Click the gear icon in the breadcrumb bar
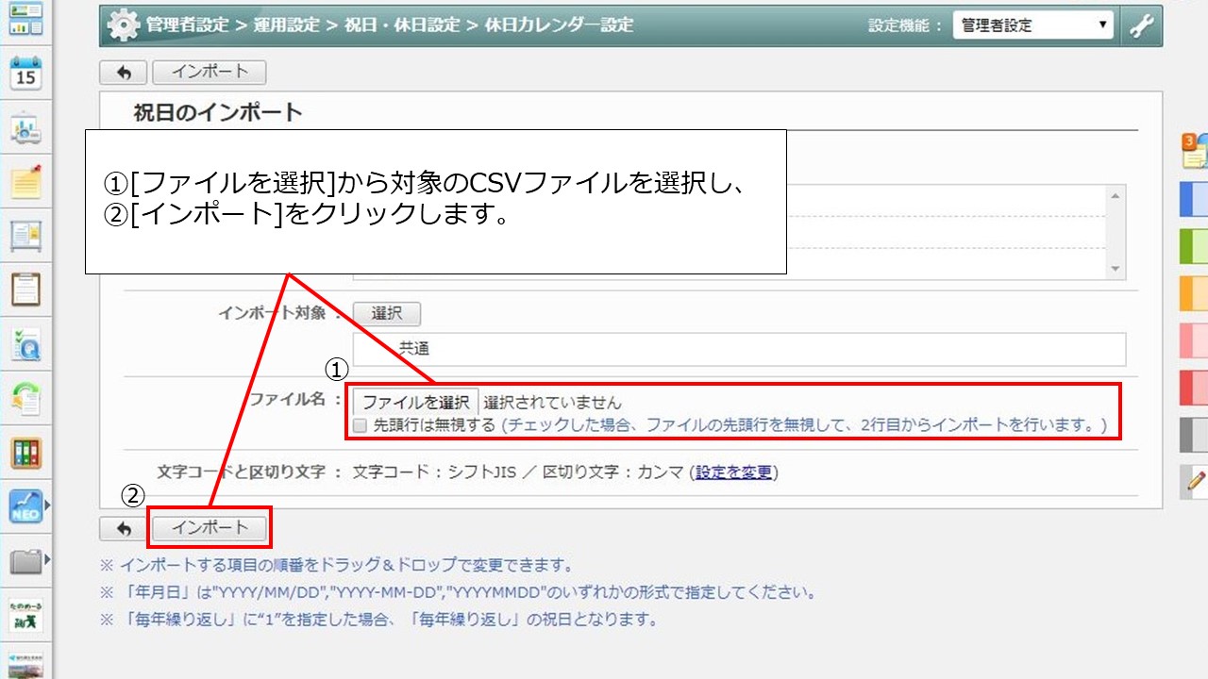Screen dimensions: 1208x679 [x=124, y=25]
